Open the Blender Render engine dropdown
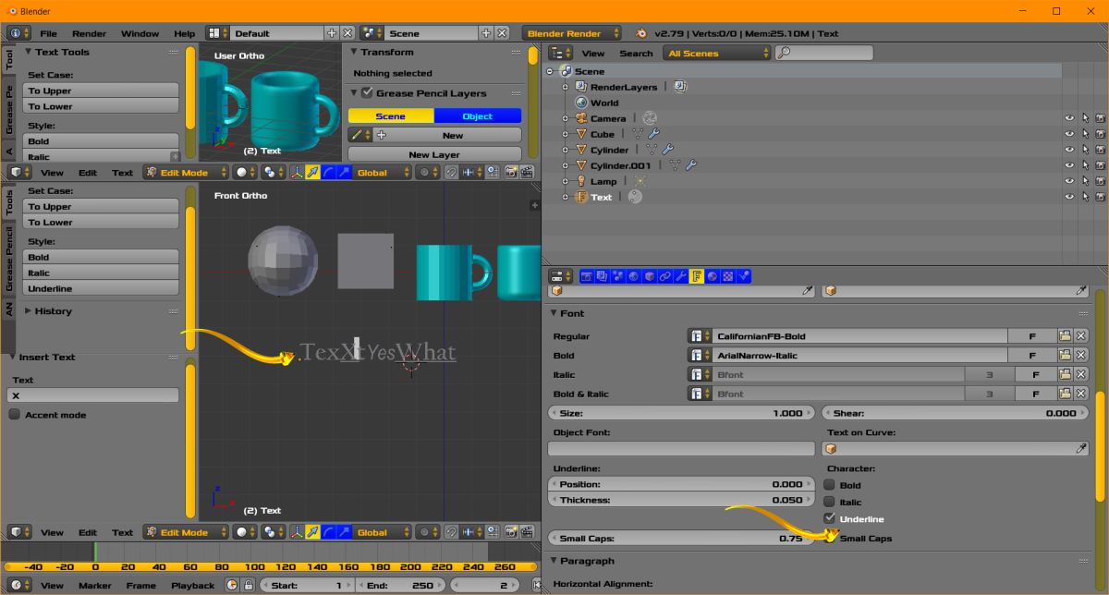Screen dimensions: 1109x595 pos(571,33)
